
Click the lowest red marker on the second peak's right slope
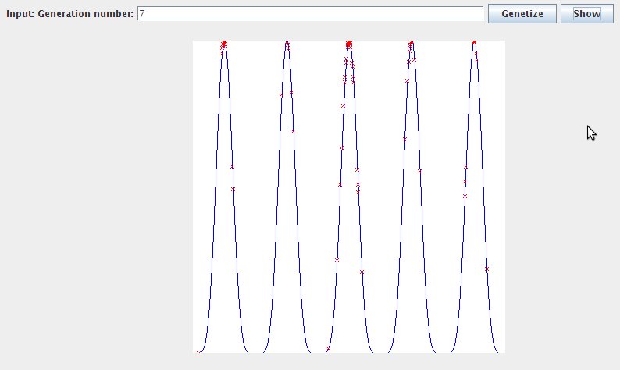coord(293,131)
